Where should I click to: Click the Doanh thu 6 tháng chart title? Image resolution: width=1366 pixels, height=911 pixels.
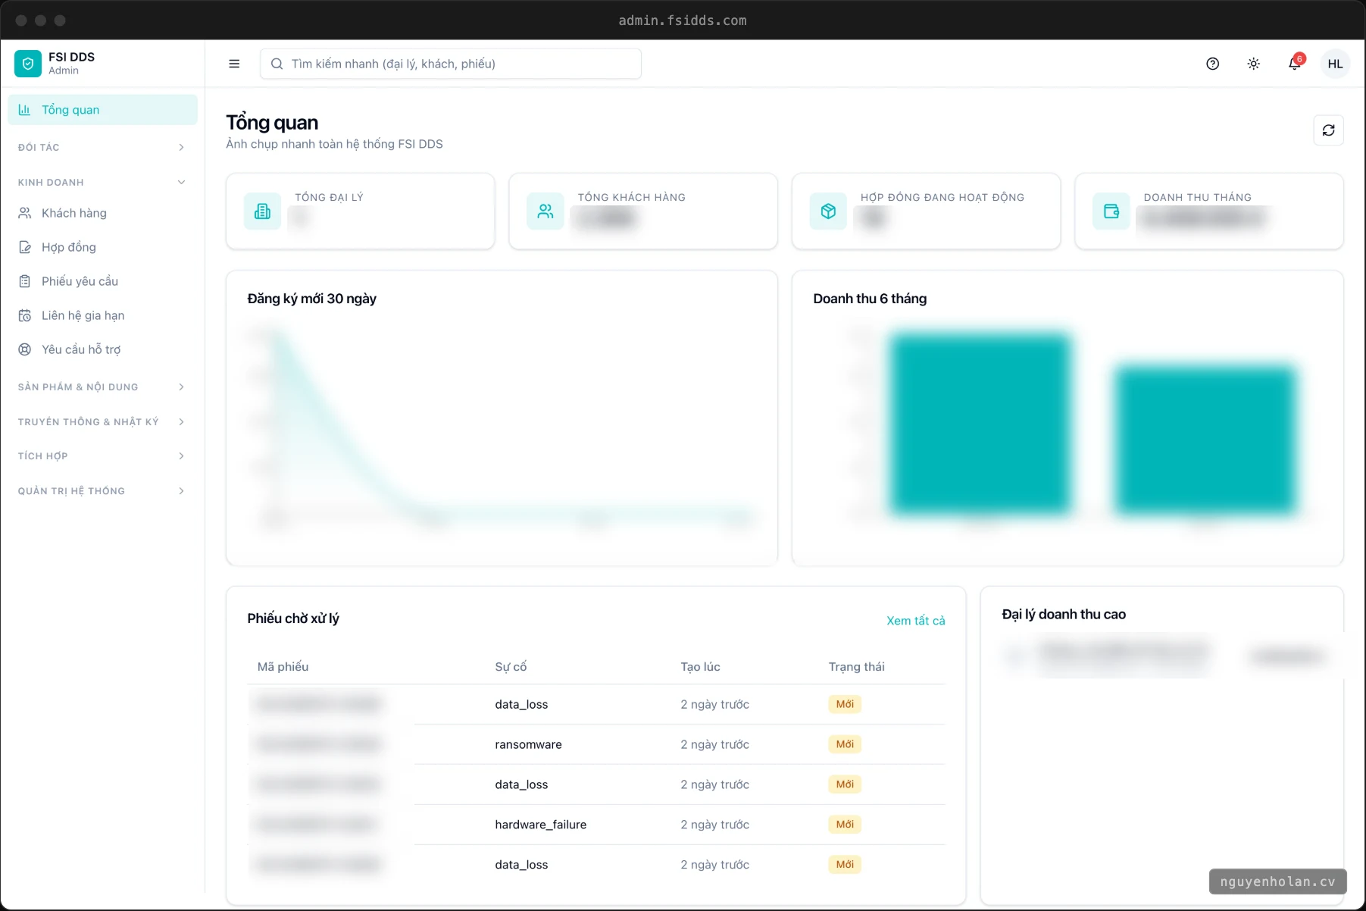[x=870, y=299]
